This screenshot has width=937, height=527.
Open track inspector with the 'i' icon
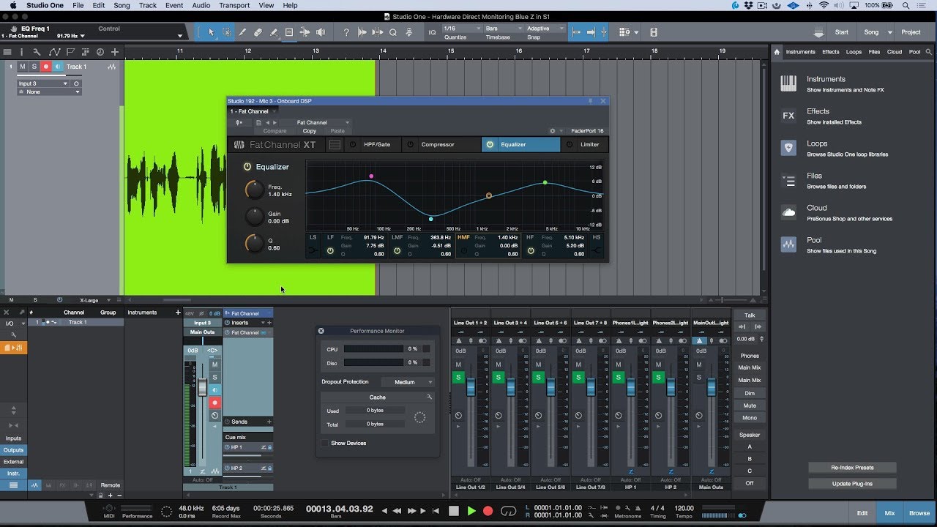[x=22, y=52]
